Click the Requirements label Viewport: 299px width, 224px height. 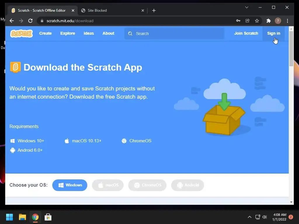point(24,126)
